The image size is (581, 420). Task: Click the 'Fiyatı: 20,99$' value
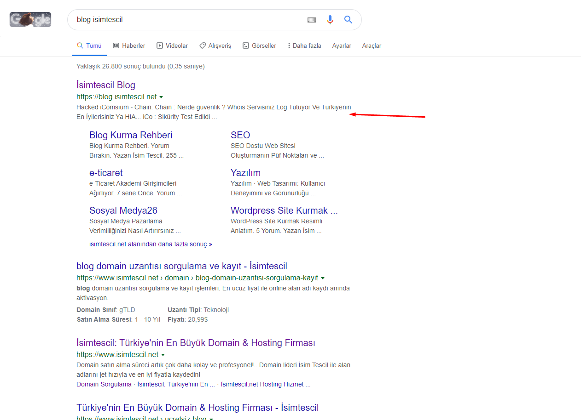pyautogui.click(x=188, y=319)
